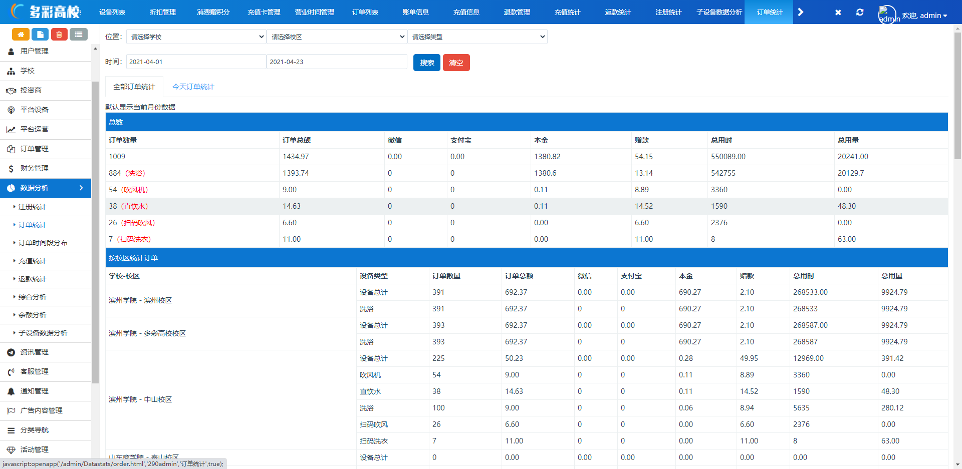962x469 pixels.
Task: Expand the 财务管理 sidebar menu
Action: coord(46,169)
